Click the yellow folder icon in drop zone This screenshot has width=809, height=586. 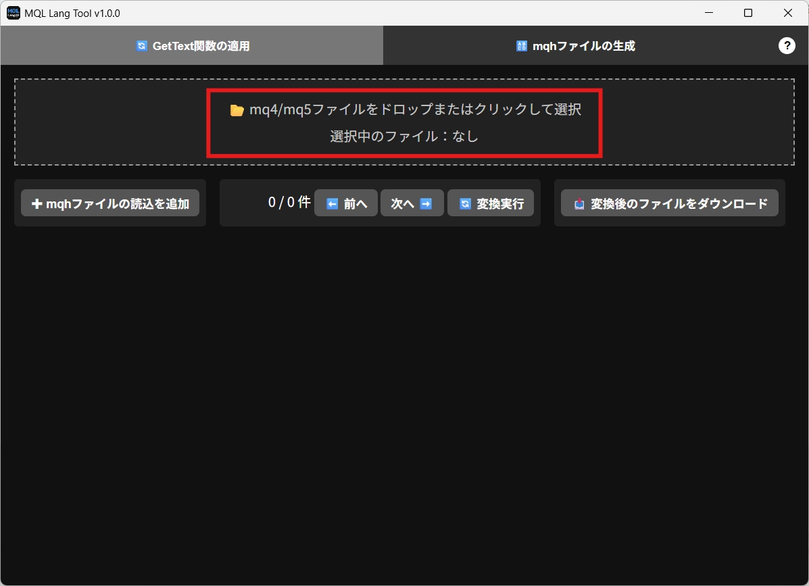tap(237, 110)
